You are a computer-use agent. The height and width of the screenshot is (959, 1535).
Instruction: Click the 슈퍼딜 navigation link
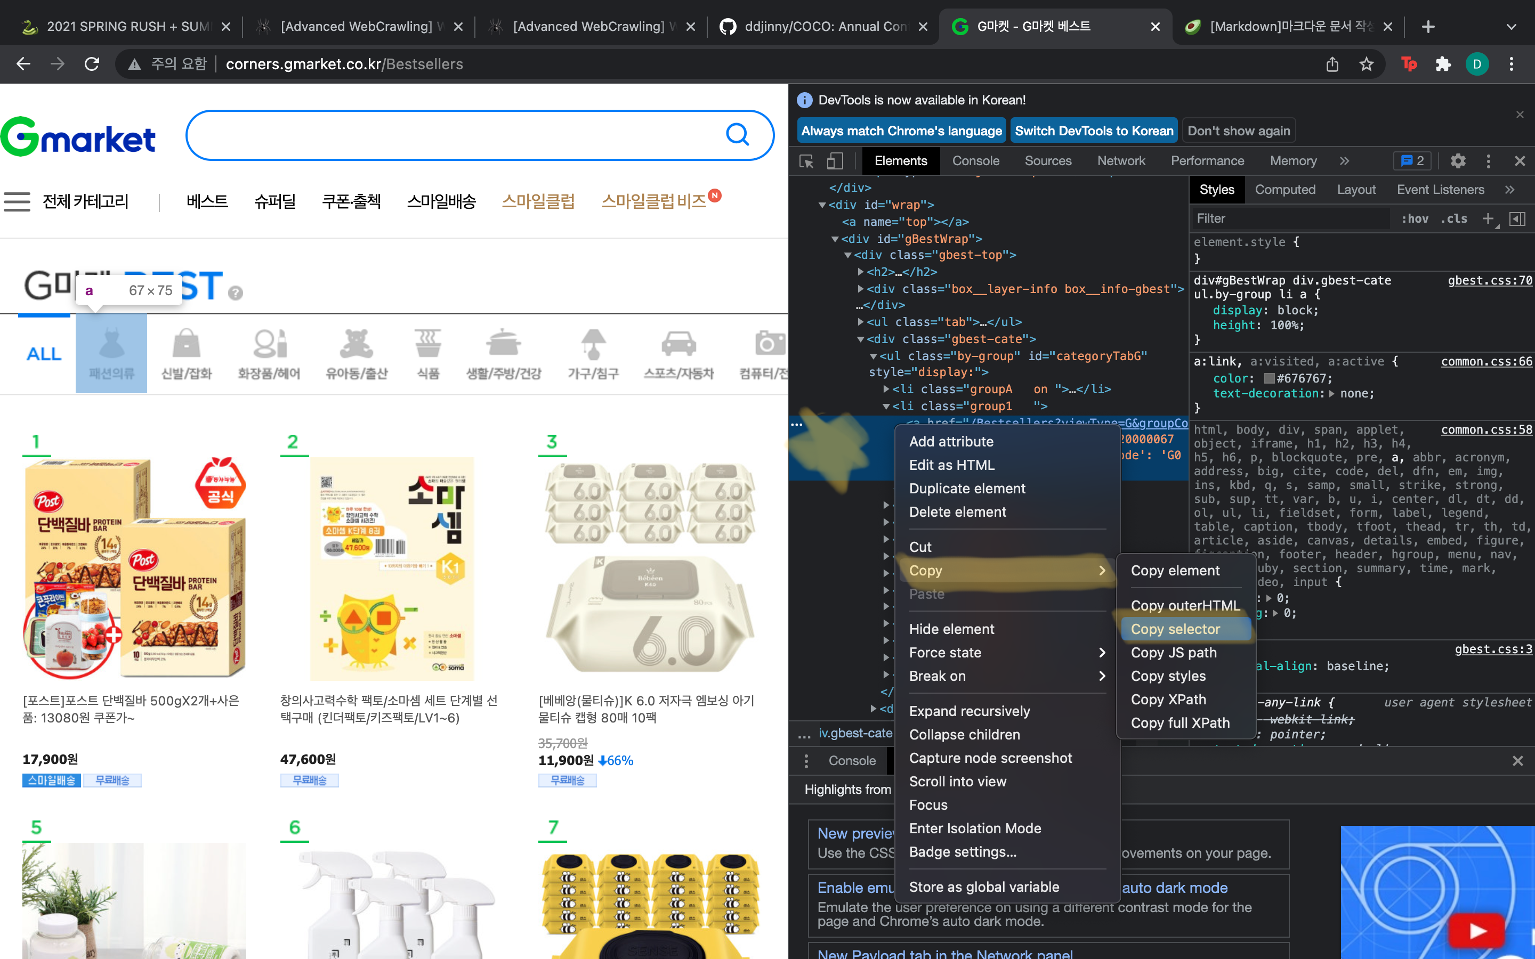click(274, 202)
